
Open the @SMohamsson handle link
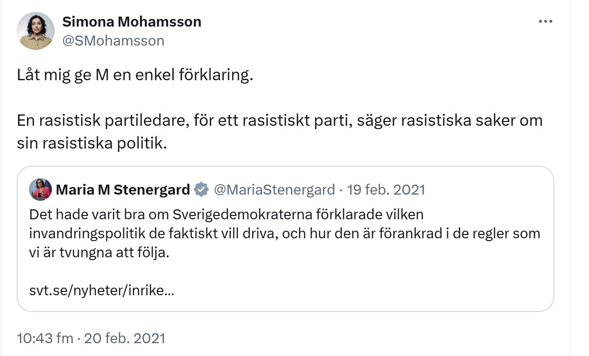click(113, 41)
